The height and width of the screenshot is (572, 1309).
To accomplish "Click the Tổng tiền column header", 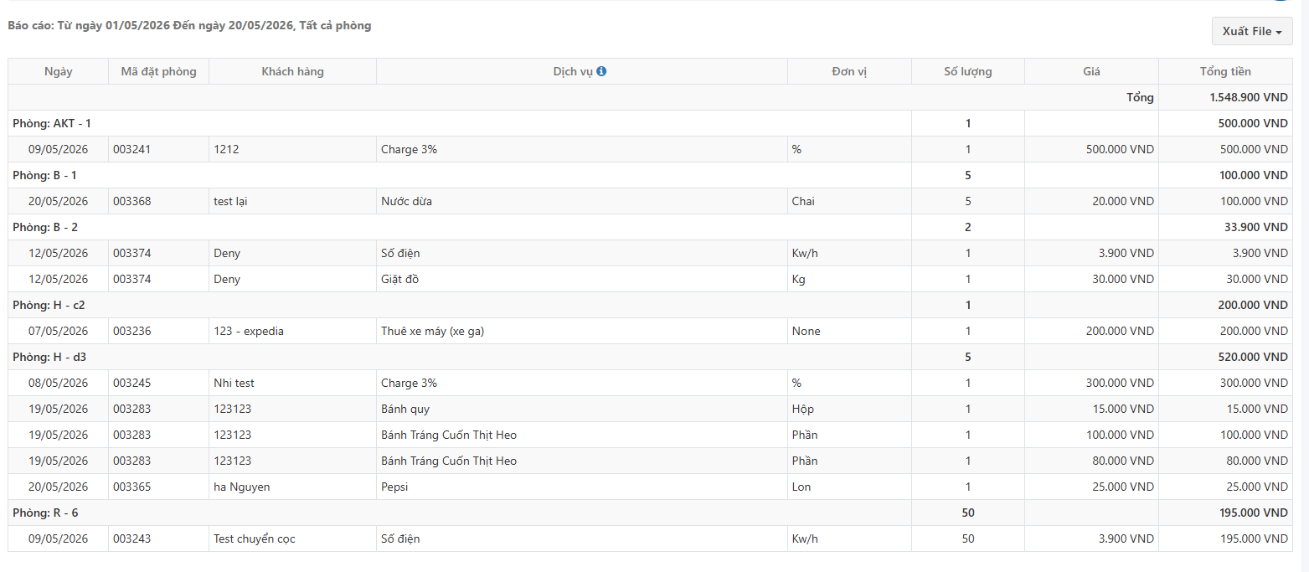I will 1226,71.
